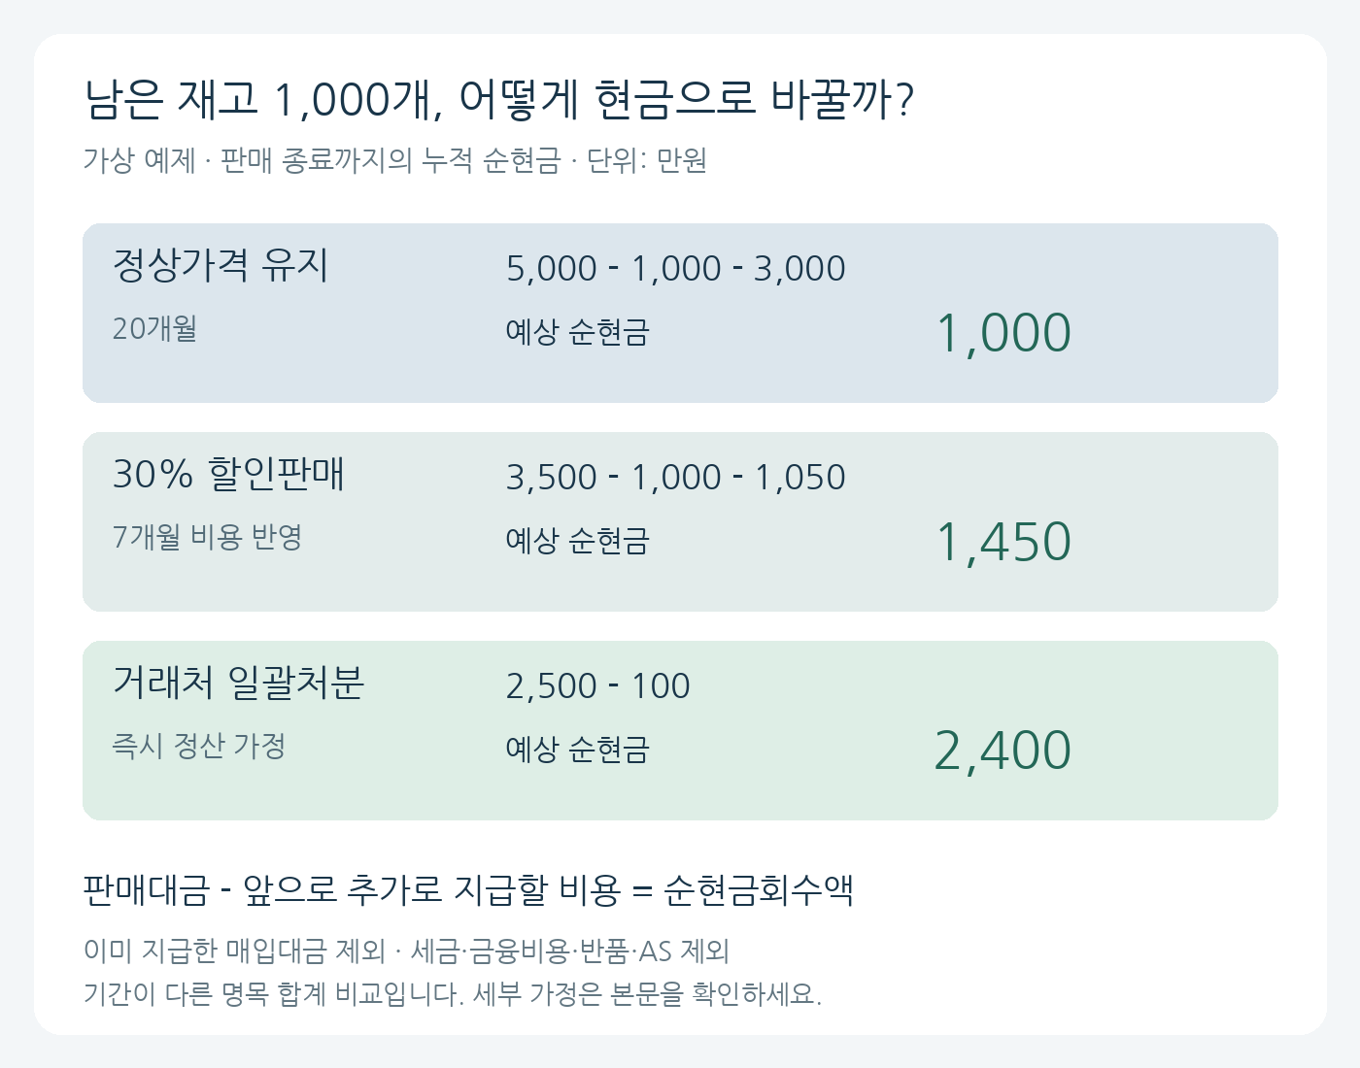
Task: Click the subtitle starting with 가상 예제
Action: point(394,160)
